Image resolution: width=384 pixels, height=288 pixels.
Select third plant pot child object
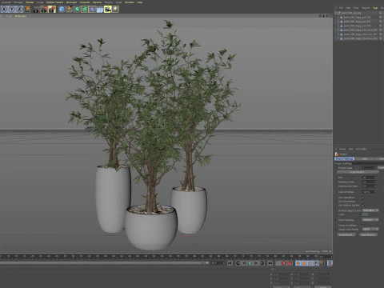357,26
